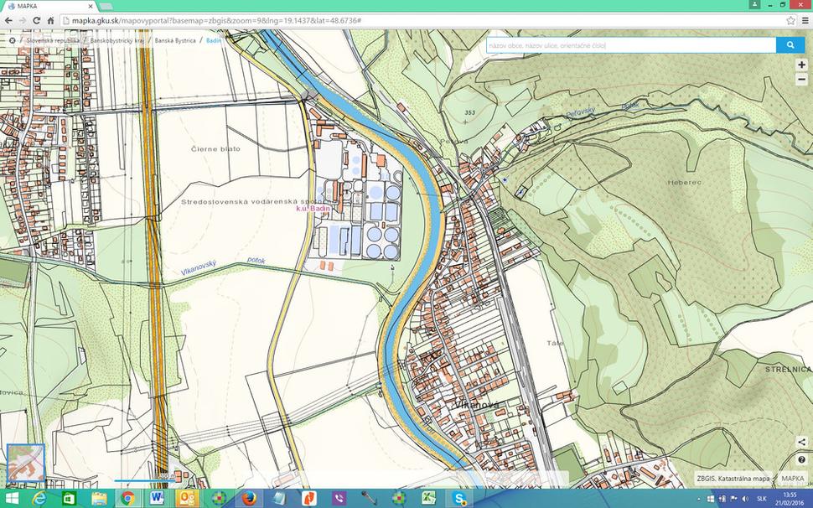Open the Badín breadcrumb
The image size is (813, 508).
click(x=214, y=40)
